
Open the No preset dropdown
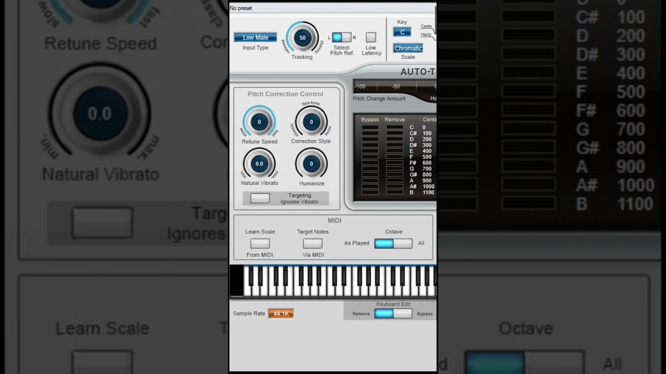(x=332, y=8)
